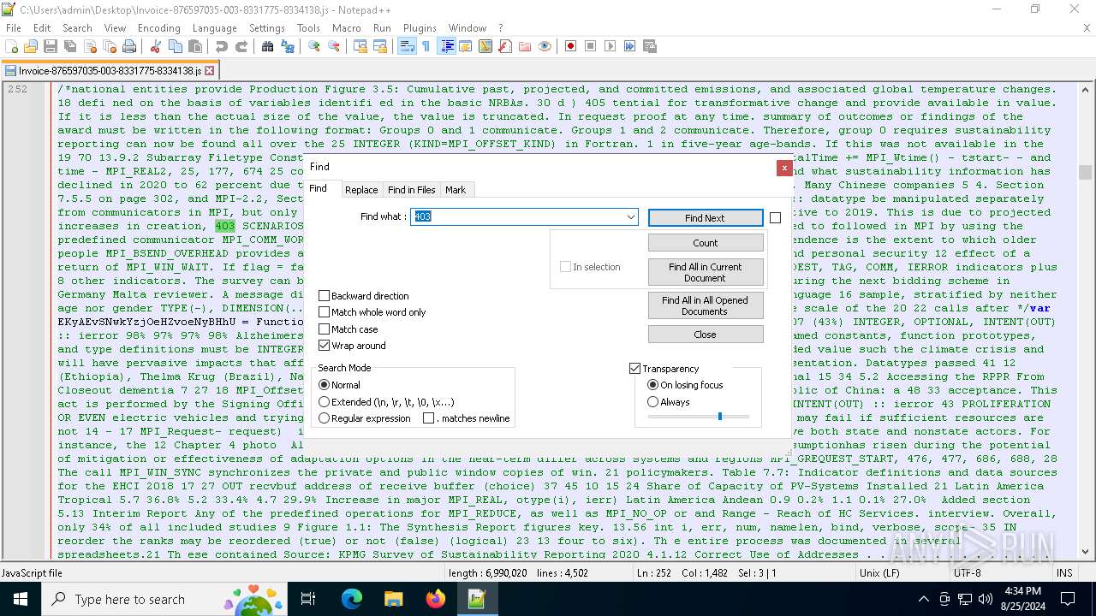Switch to the Mark tab

point(456,190)
